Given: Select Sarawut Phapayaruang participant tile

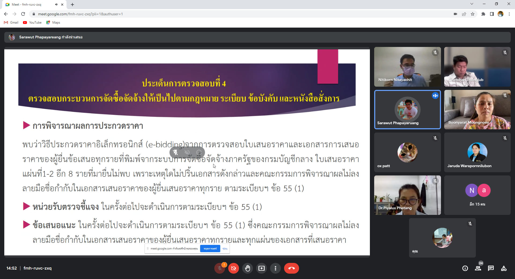Looking at the screenshot, I should pyautogui.click(x=407, y=109).
